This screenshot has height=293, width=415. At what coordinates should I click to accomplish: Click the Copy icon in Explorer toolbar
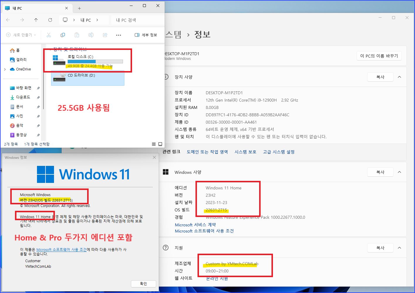[63, 35]
